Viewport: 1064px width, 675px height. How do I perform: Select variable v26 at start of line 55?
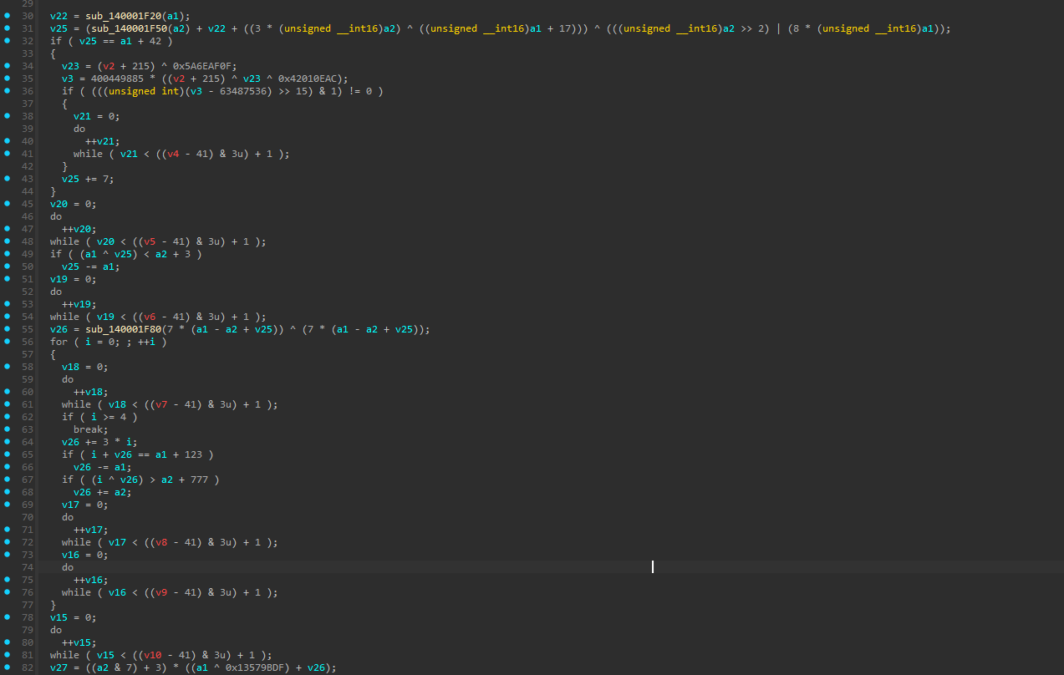click(x=59, y=329)
